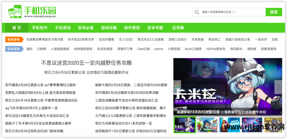Image resolution: width=287 pixels, height=139 pixels.
Task: Select the third carousel thumbnail
Action: click(x=230, y=125)
